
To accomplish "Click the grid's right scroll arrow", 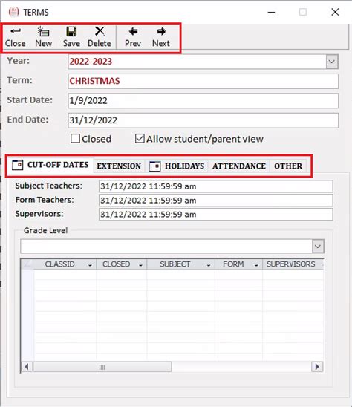I will [317, 367].
